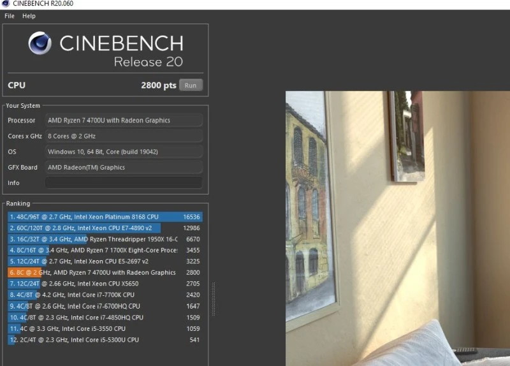Open the File menu
The width and height of the screenshot is (510, 366).
[x=10, y=16]
